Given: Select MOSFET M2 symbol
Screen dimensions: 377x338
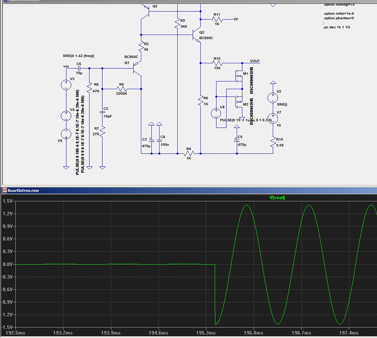Looking at the screenshot, I should pos(239,102).
